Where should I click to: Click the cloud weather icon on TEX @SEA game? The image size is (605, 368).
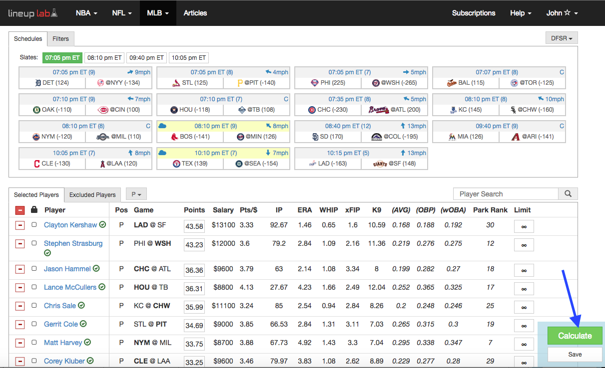click(162, 153)
